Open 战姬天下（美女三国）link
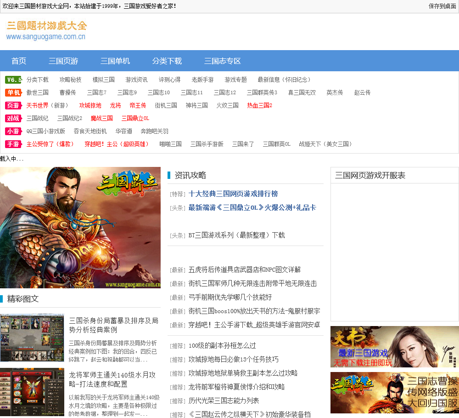 click(x=325, y=144)
